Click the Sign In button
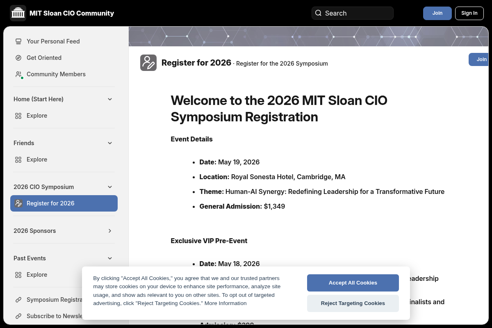Viewport: 492px width, 328px height. pyautogui.click(x=469, y=13)
